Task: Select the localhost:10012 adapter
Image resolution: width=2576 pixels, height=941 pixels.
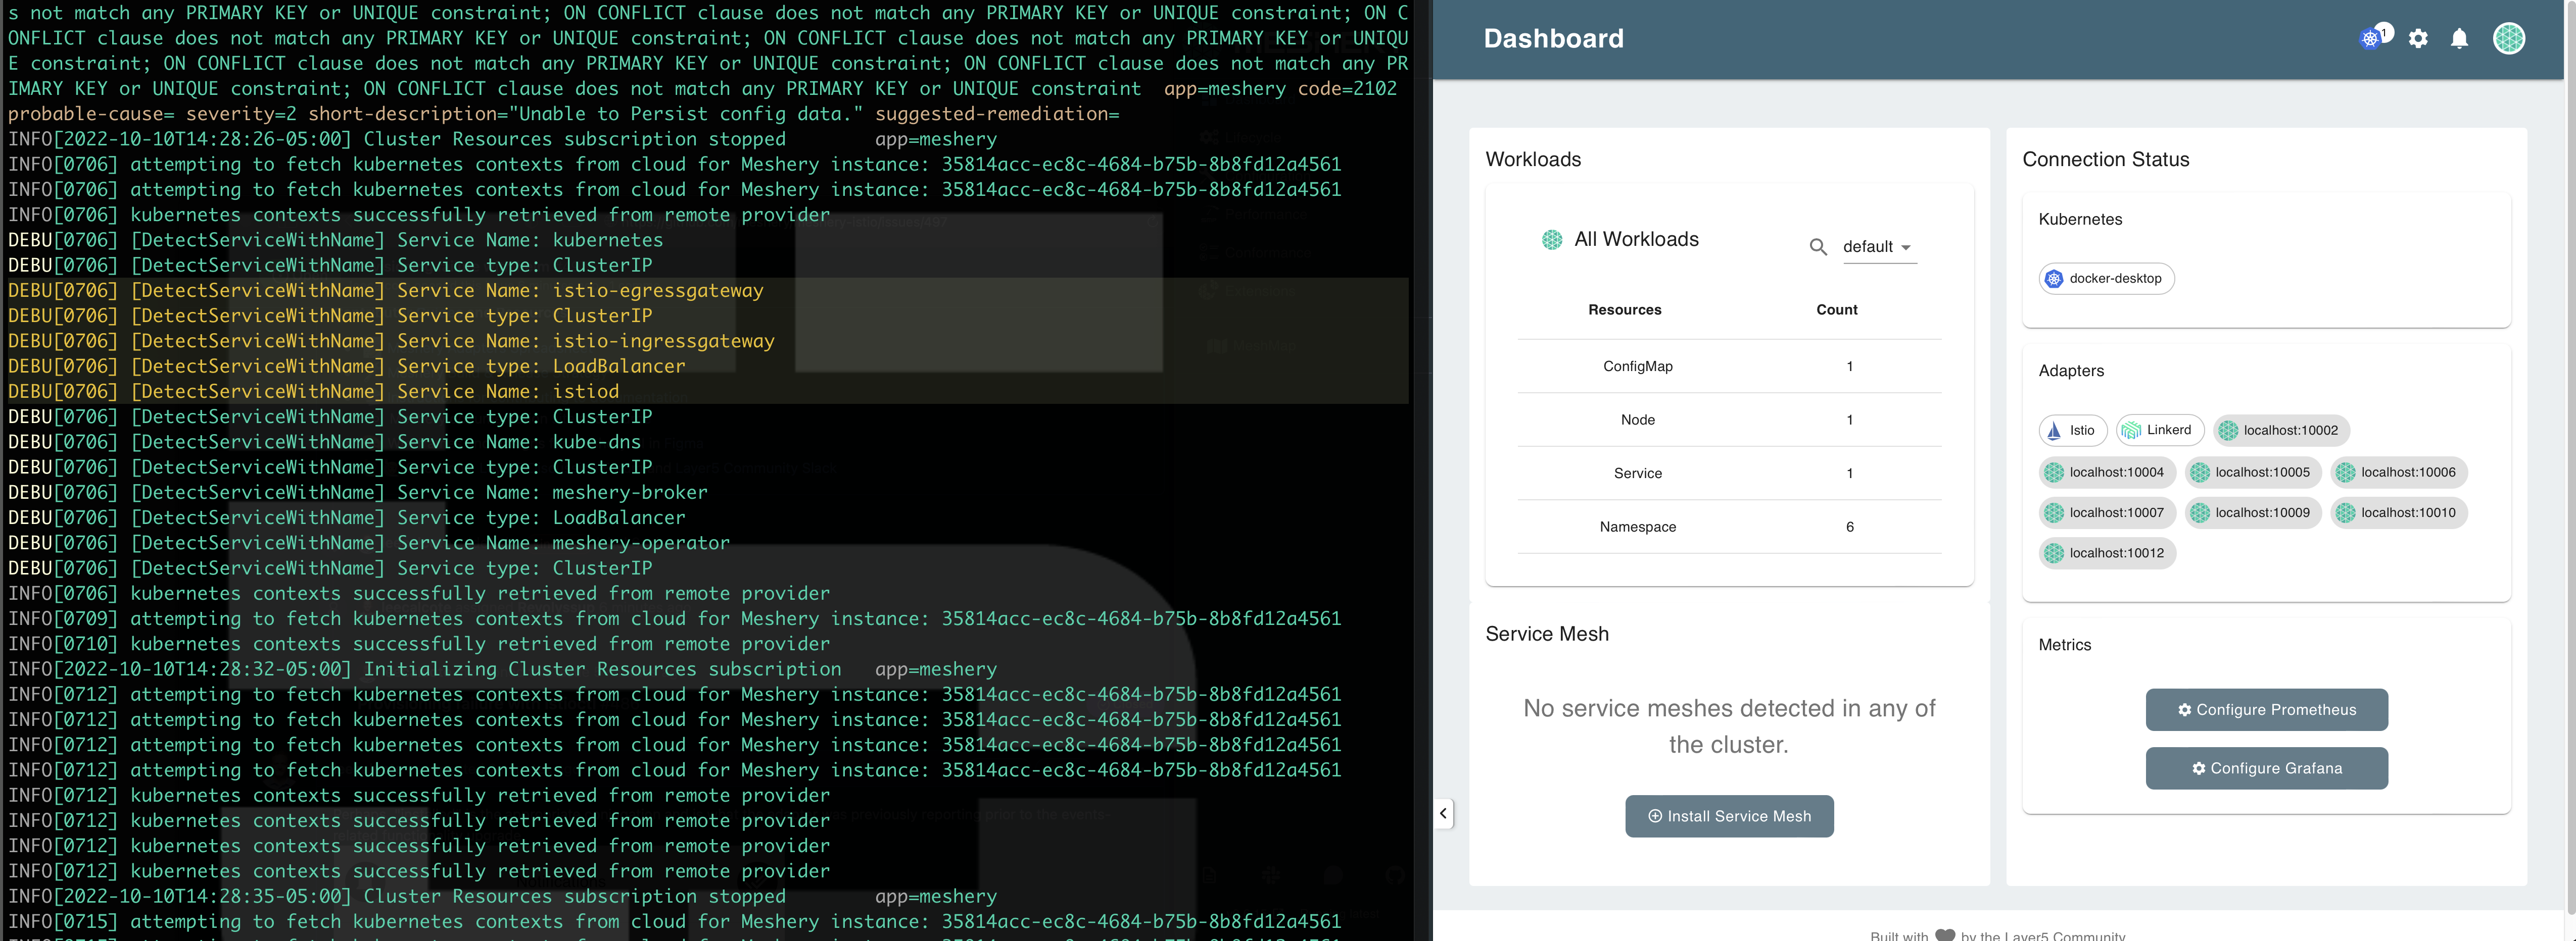Action: [2107, 552]
